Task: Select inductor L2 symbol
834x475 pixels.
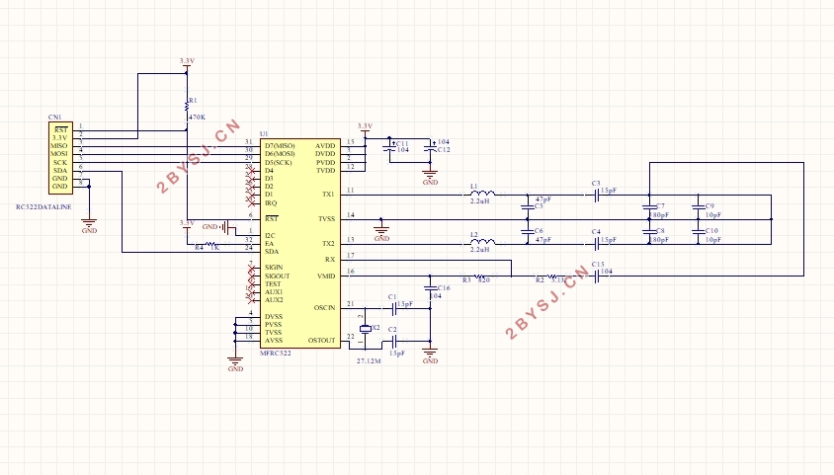Action: (x=482, y=242)
